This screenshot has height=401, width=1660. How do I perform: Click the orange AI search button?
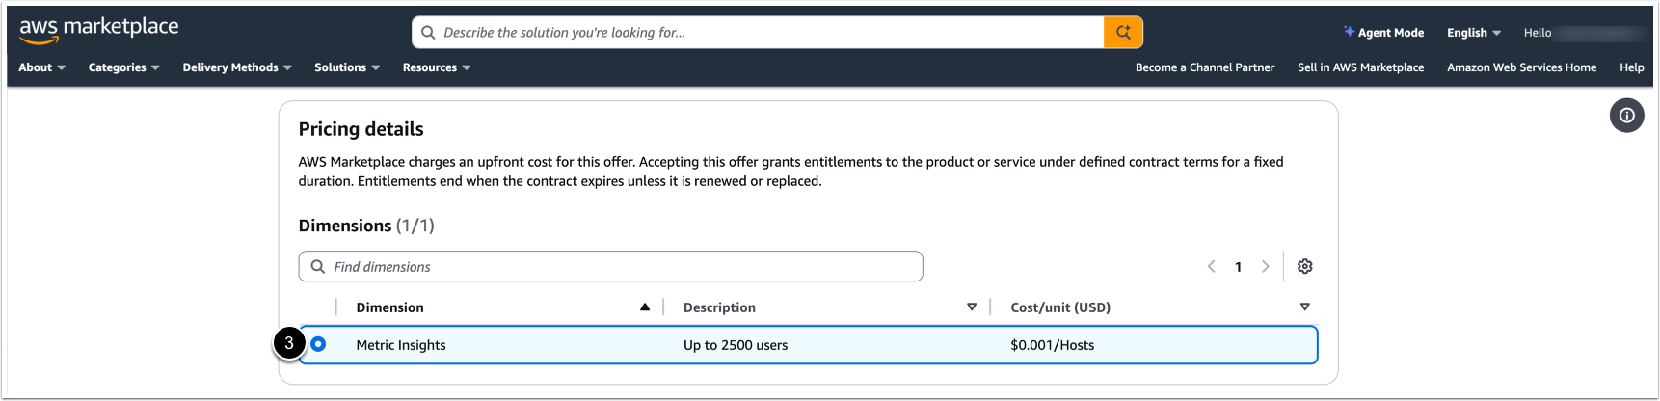point(1123,32)
